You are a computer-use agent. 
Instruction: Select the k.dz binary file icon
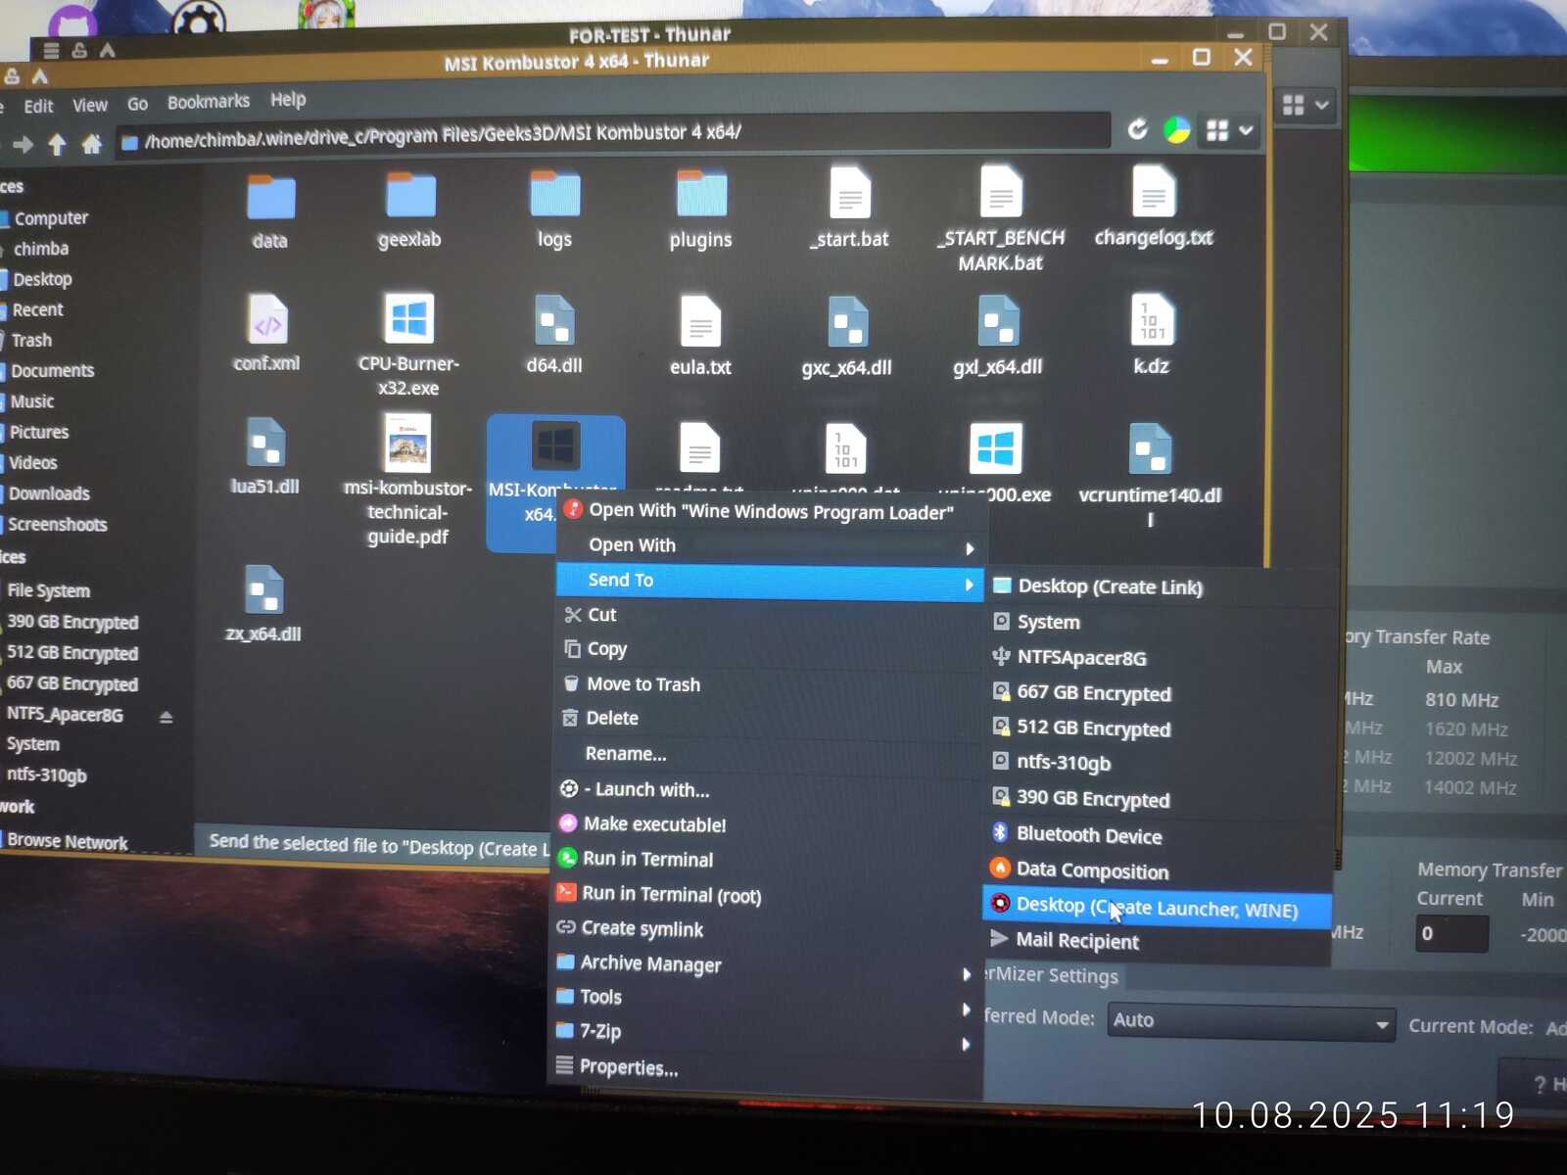1152,319
